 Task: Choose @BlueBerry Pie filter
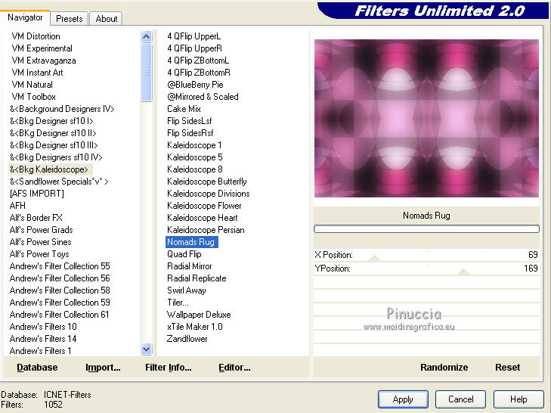pos(195,85)
